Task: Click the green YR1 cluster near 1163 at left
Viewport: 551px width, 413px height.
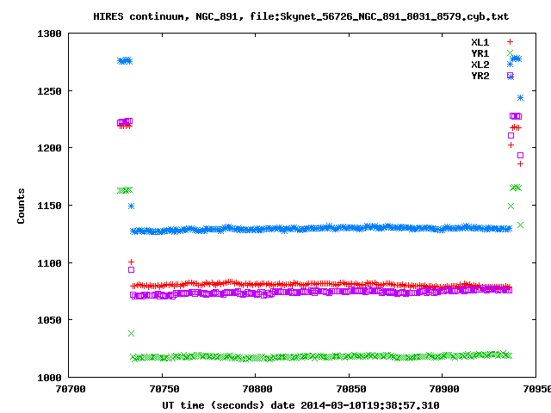Action: click(x=125, y=190)
